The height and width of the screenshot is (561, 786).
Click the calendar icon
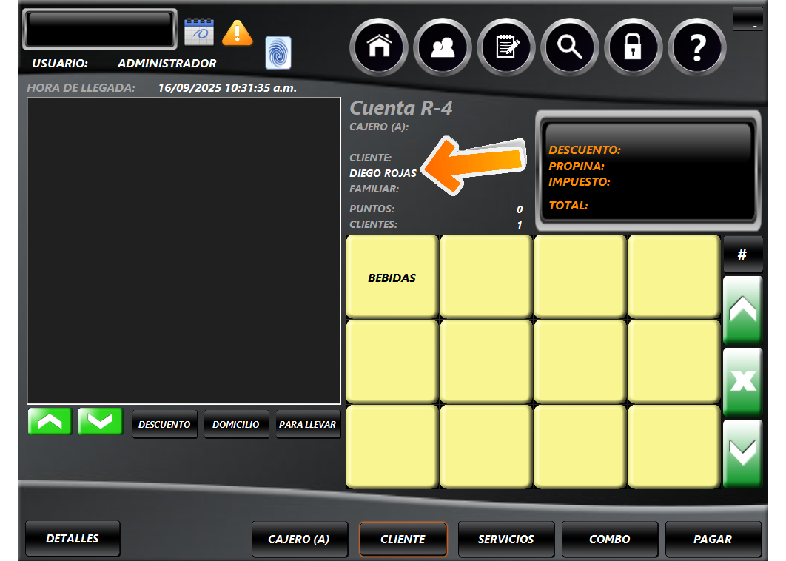point(198,32)
